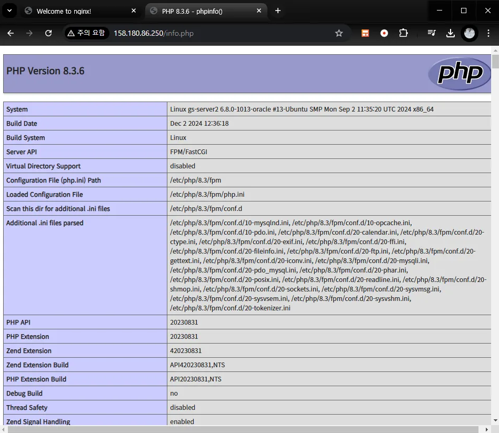Image resolution: width=499 pixels, height=433 pixels.
Task: Close the Welcome to nginx! tab
Action: pyautogui.click(x=134, y=11)
